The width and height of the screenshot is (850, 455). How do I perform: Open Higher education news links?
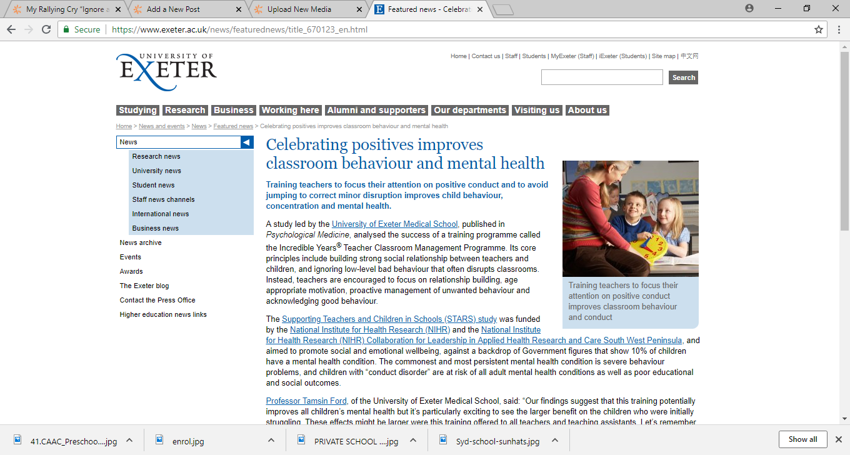163,314
